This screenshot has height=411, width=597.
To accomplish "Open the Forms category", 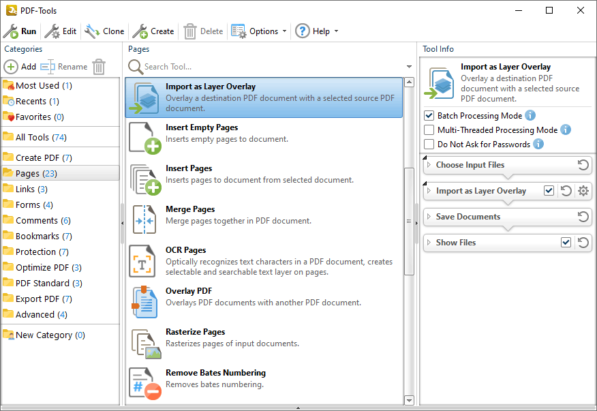I will (x=60, y=204).
